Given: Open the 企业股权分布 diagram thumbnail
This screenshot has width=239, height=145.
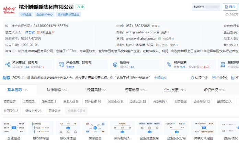Looking at the screenshot, I should coord(177,128).
